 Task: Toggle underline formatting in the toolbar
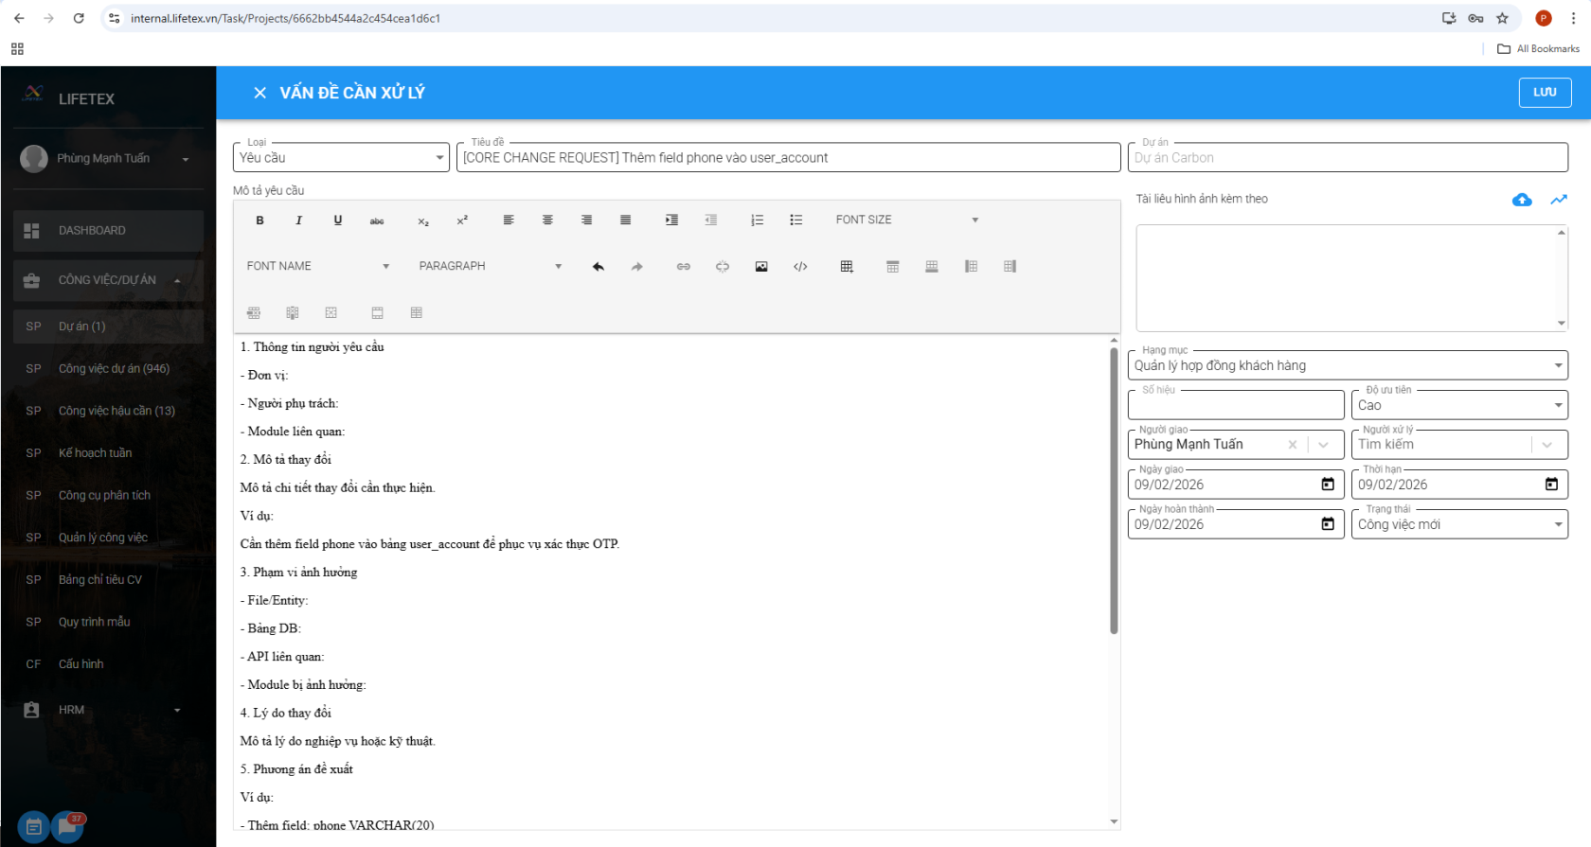tap(338, 221)
